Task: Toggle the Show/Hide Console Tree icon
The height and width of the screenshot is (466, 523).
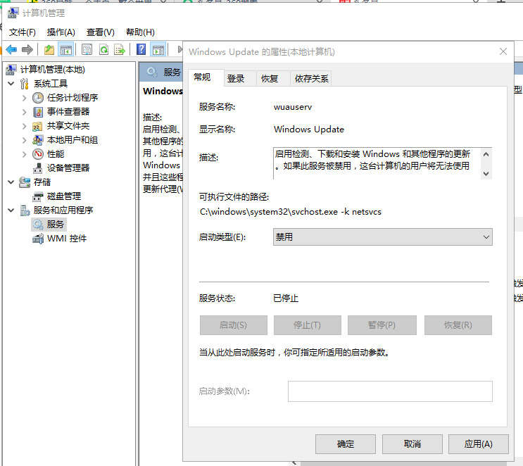Action: pyautogui.click(x=65, y=50)
